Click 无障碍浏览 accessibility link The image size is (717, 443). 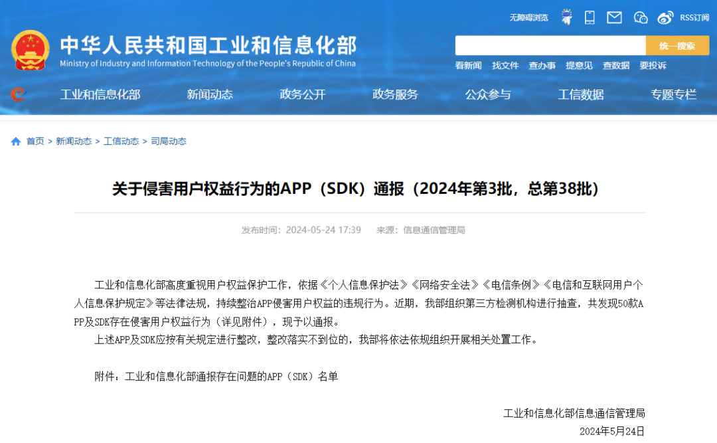[528, 17]
